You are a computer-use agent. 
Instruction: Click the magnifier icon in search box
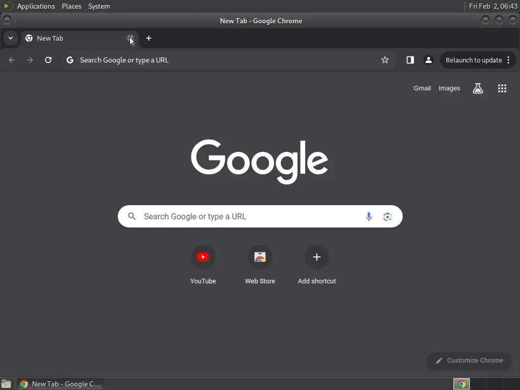132,216
